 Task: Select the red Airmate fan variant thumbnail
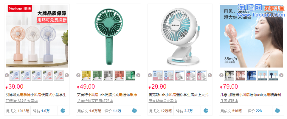tap(119, 76)
